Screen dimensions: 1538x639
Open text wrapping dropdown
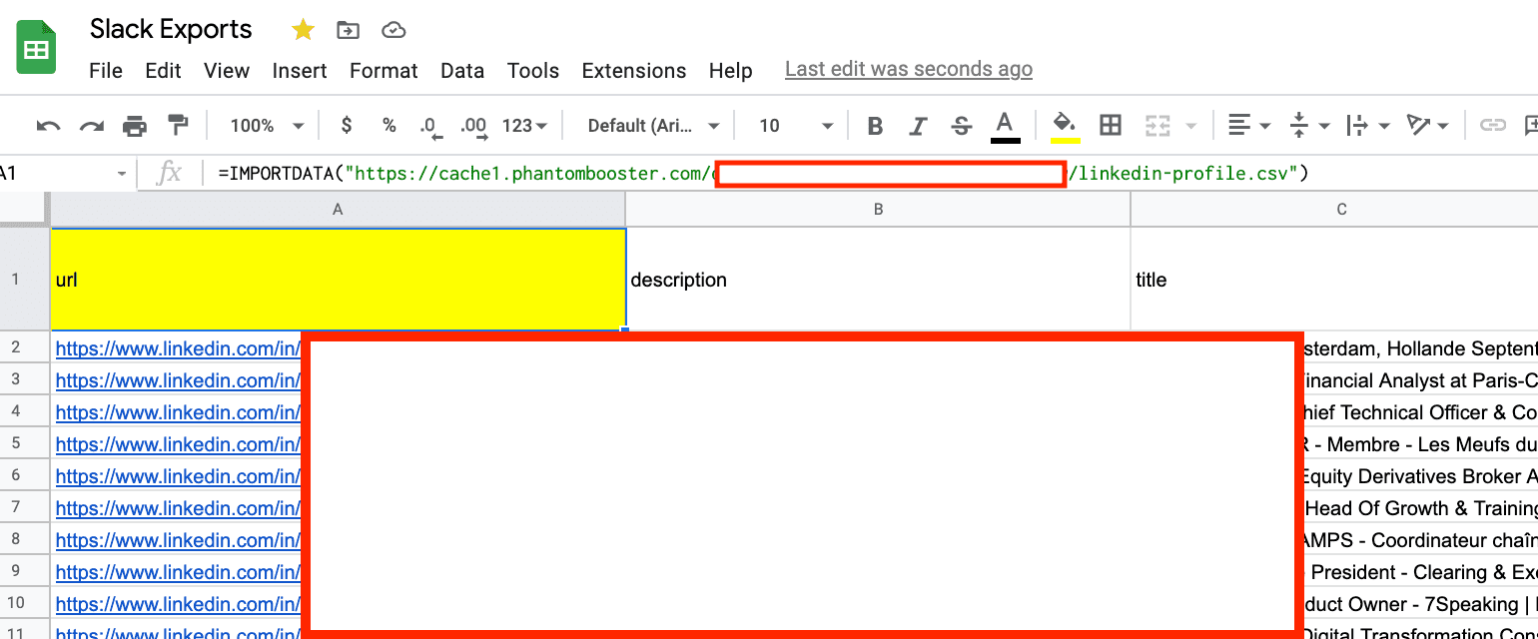pos(1368,126)
